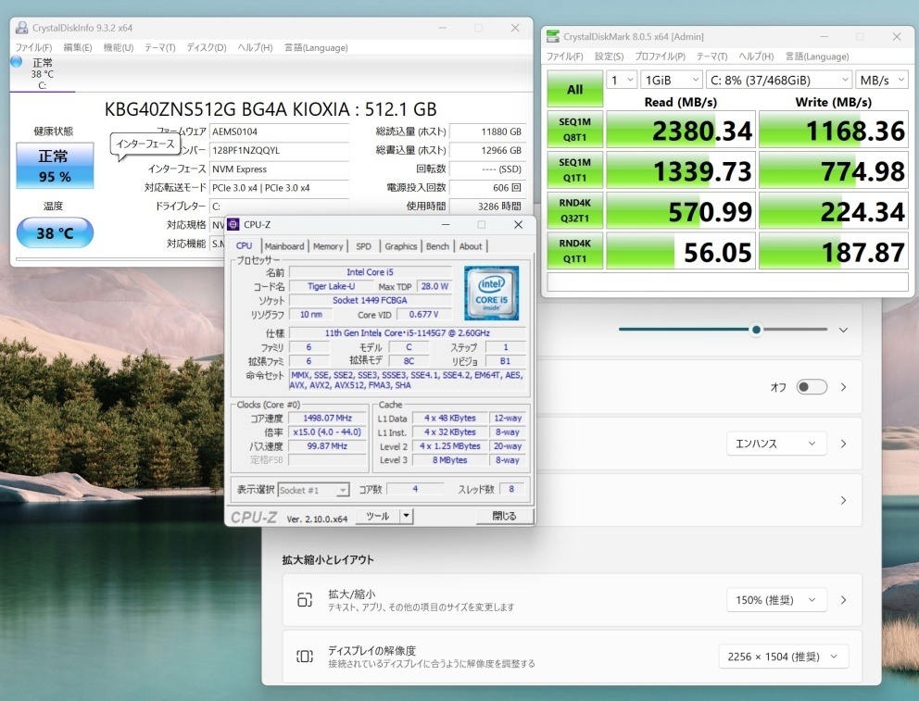The width and height of the screenshot is (919, 701).
Task: Click the drive C status orb icon
Action: tap(16, 62)
